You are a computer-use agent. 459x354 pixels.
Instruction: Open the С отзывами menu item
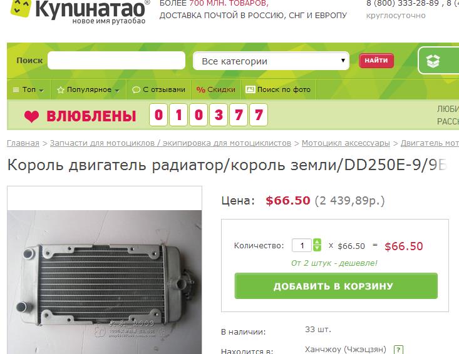(158, 89)
